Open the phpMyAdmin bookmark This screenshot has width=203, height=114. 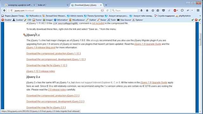(183, 16)
